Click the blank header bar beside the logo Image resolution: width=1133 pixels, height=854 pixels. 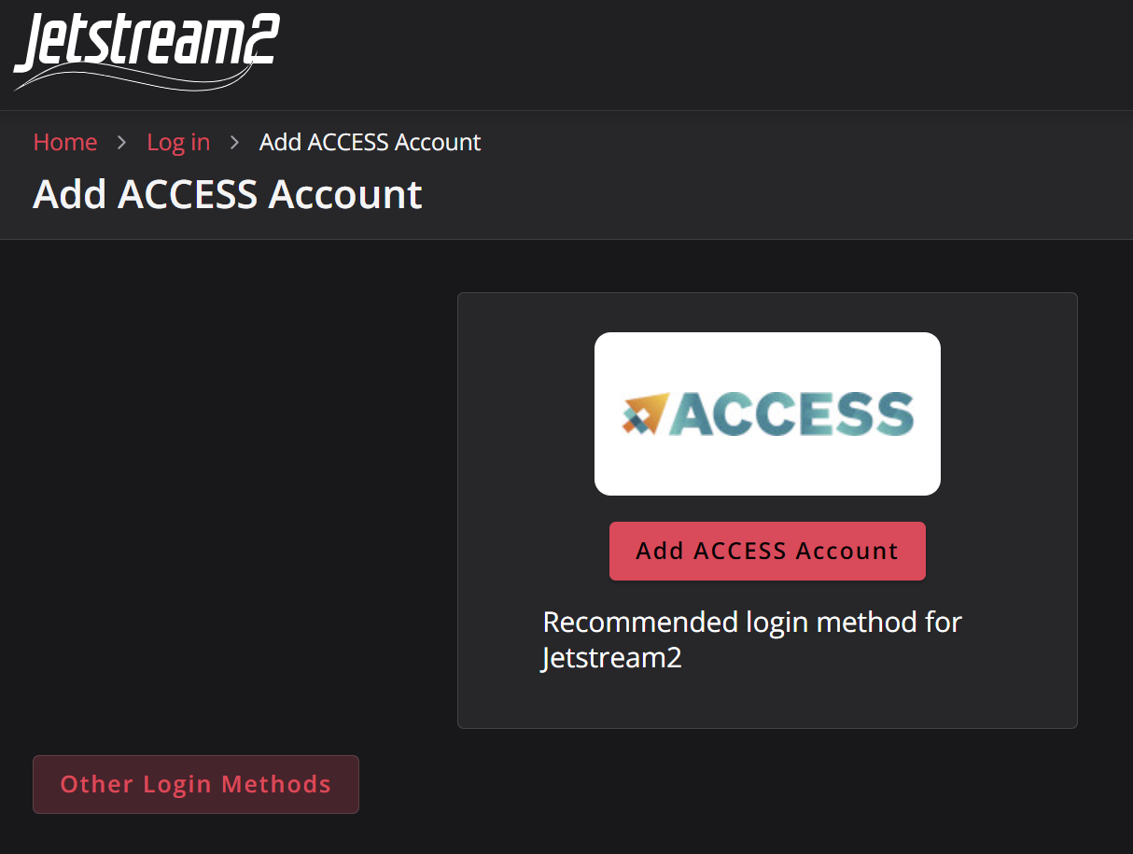point(700,54)
